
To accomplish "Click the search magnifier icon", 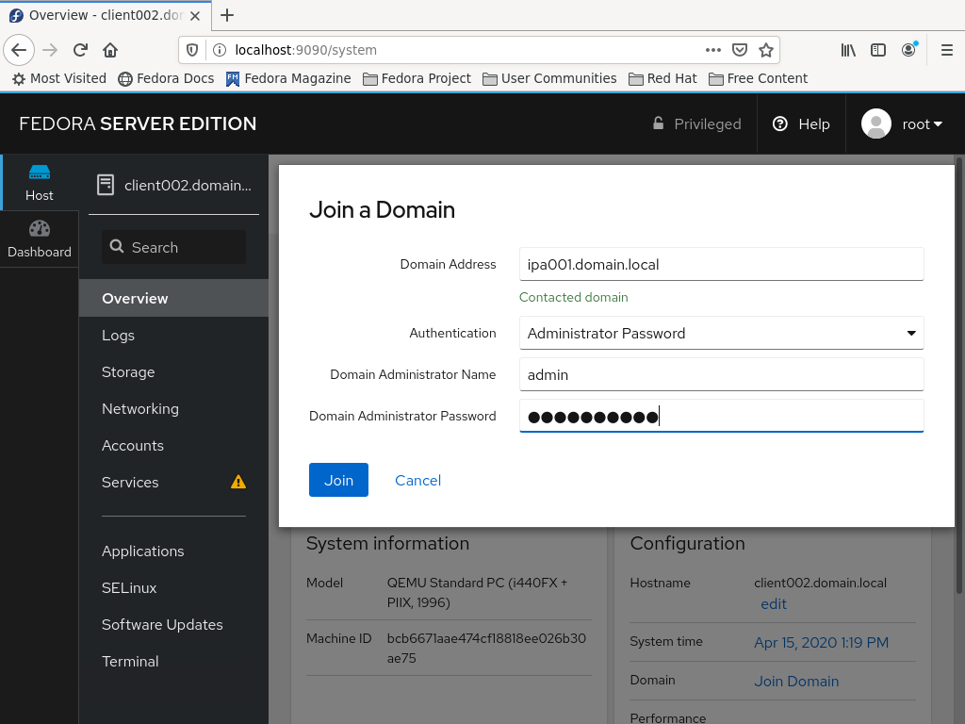I will coord(116,246).
